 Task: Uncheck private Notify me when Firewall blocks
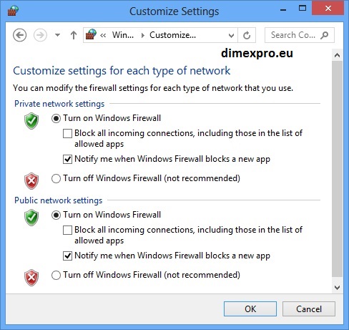coord(67,159)
